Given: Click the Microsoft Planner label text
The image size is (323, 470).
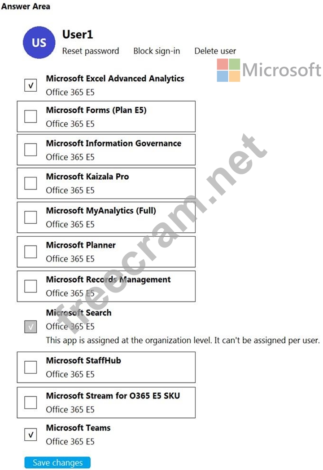Looking at the screenshot, I should click(81, 245).
